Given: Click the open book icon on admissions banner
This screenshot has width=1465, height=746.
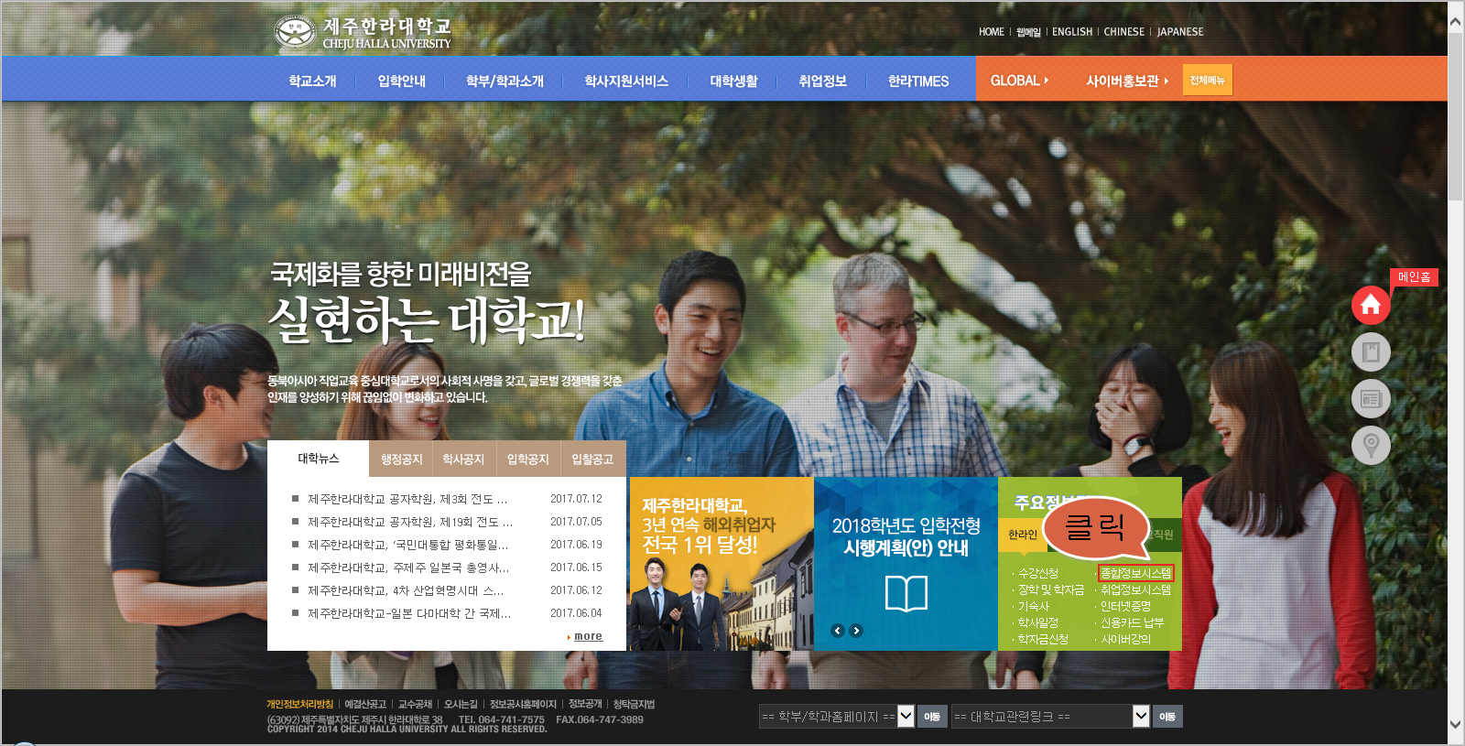Looking at the screenshot, I should (x=906, y=593).
